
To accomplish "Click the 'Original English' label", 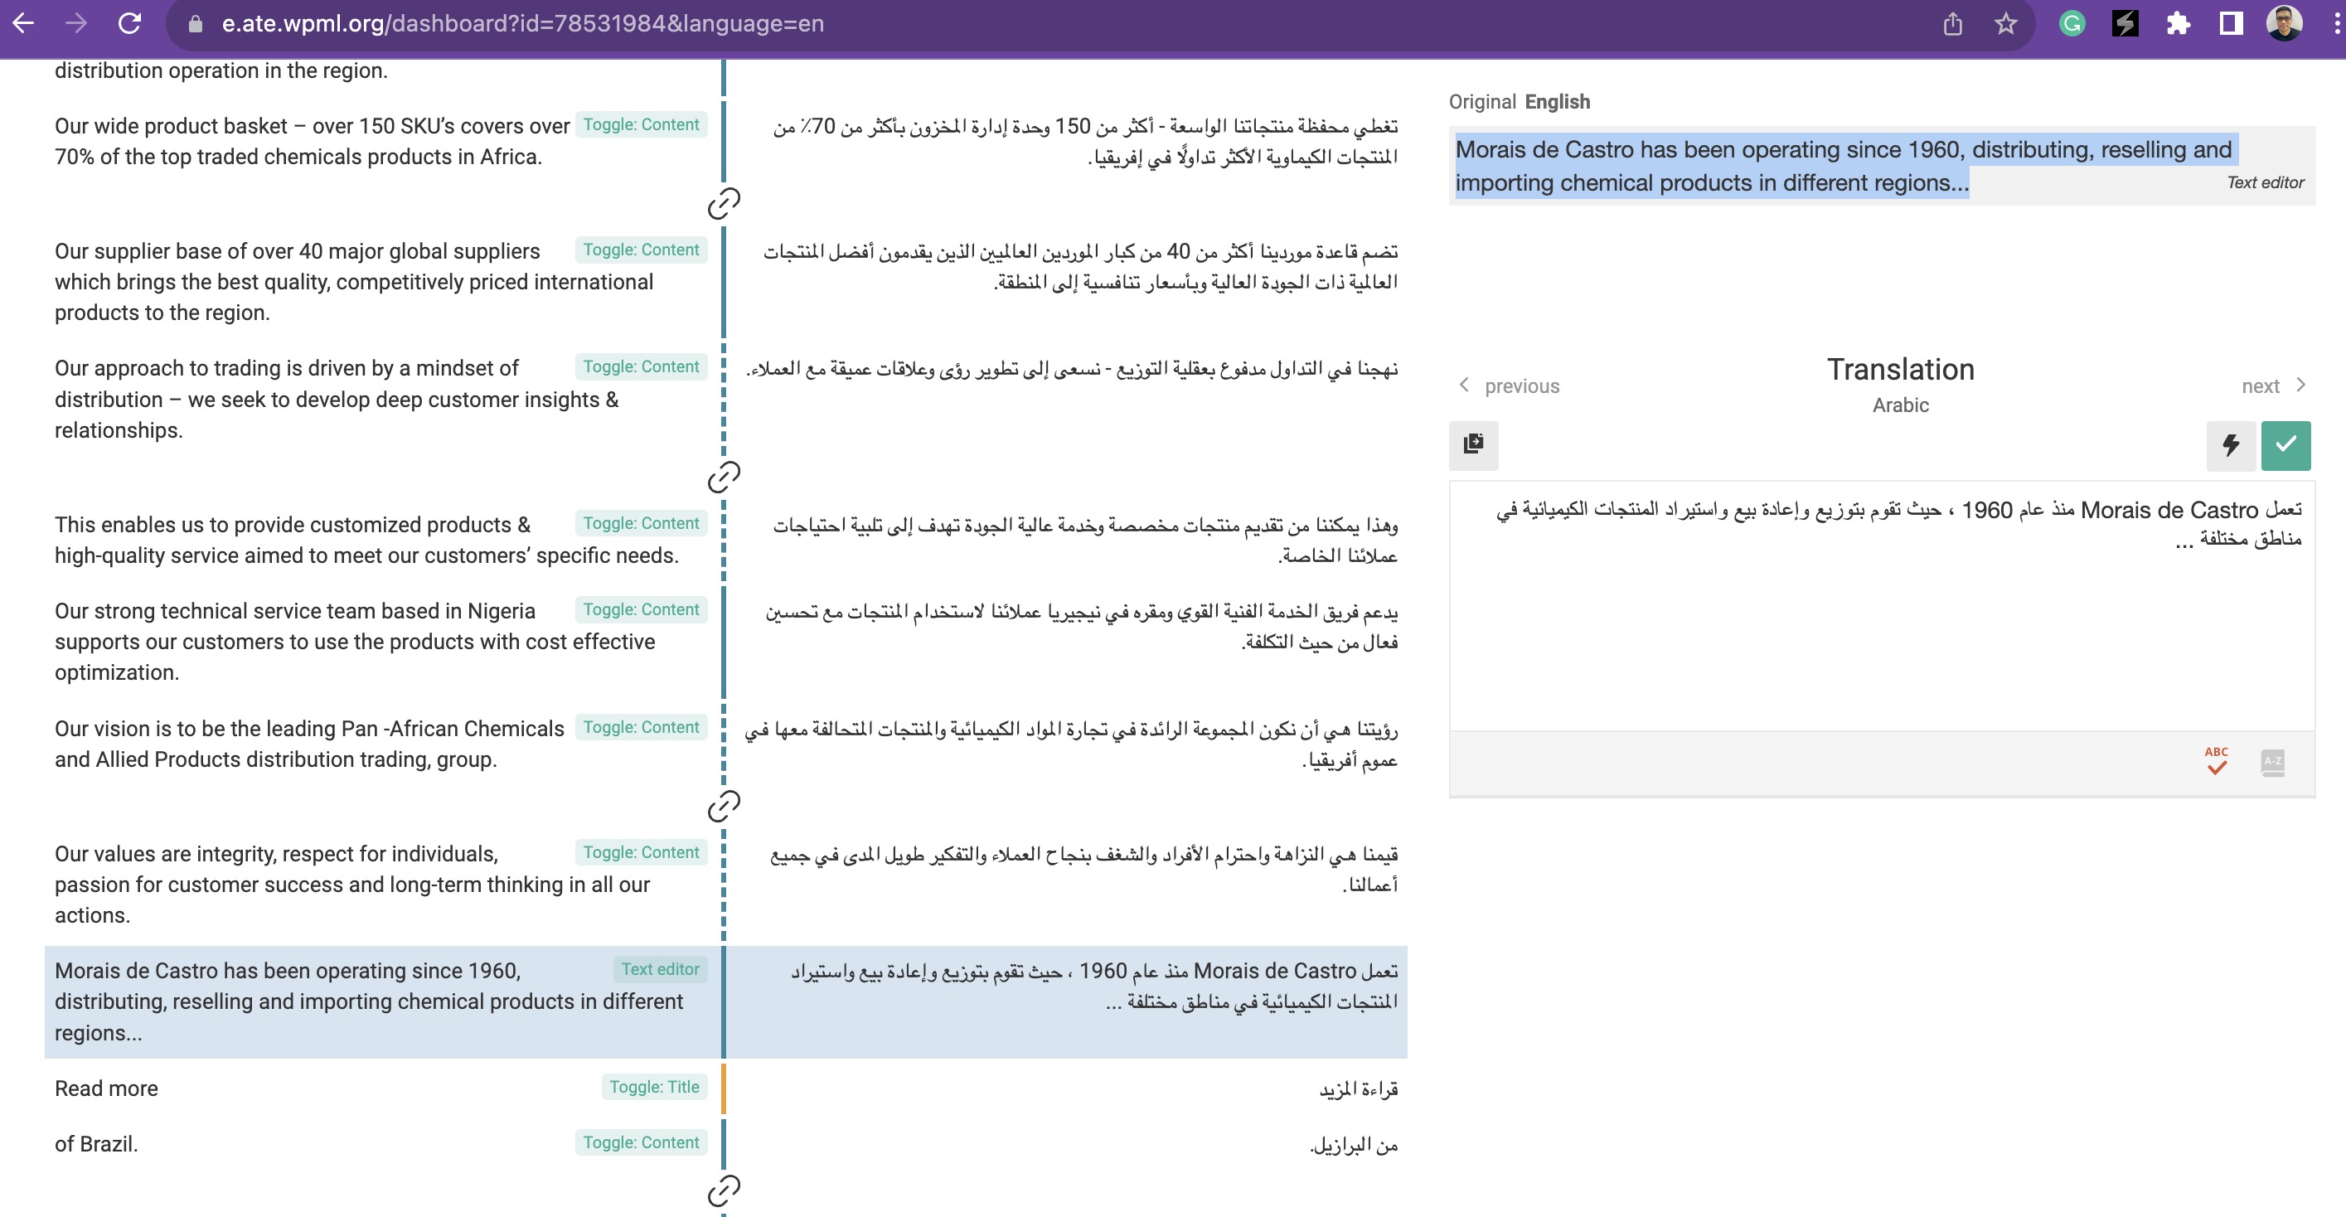I will tap(1519, 101).
